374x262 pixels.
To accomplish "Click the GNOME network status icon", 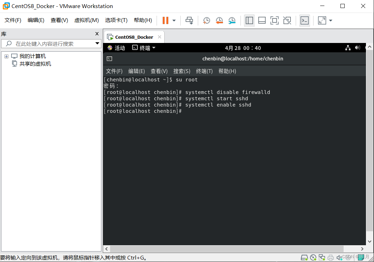I will (x=348, y=48).
